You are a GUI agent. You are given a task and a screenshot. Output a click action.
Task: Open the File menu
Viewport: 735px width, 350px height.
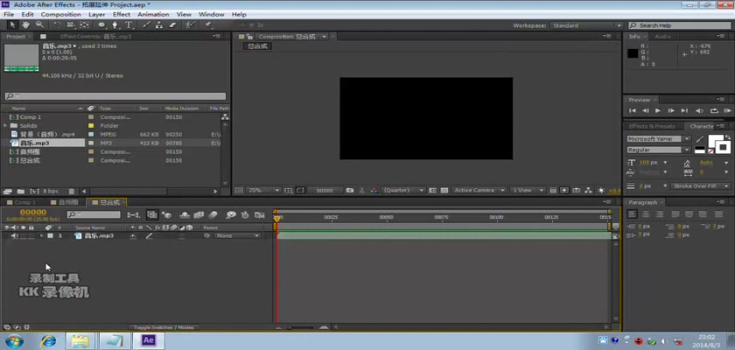(x=9, y=15)
